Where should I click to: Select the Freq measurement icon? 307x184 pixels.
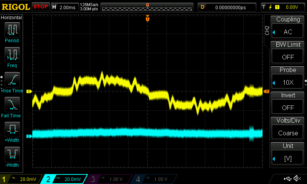(x=12, y=54)
